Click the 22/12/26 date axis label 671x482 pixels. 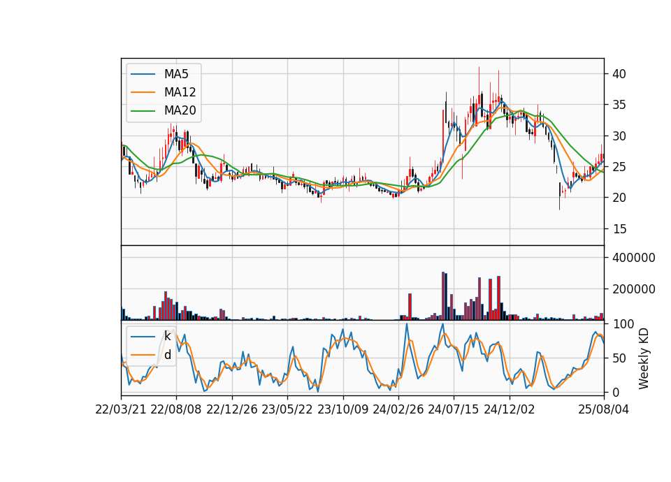(232, 410)
